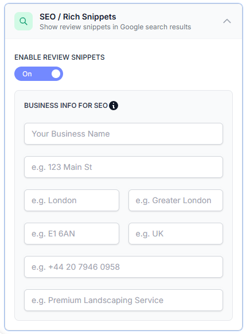Click the Business Info For SEO heading text
The width and height of the screenshot is (246, 334).
click(66, 106)
